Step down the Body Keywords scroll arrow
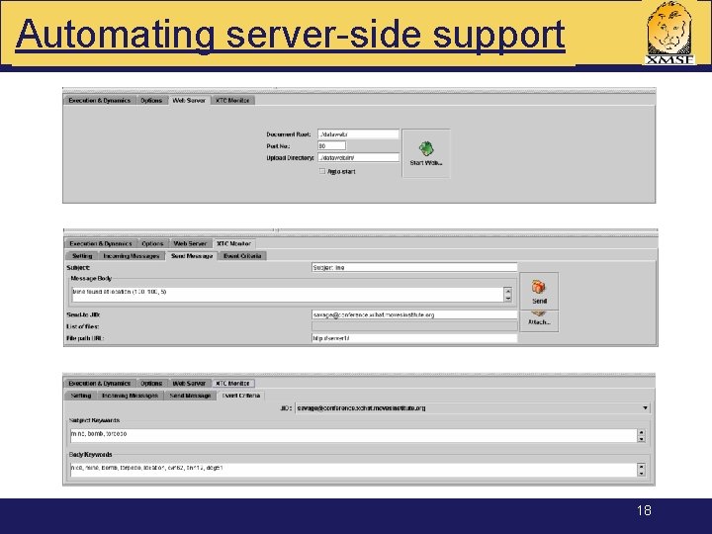Screen dimensions: 712x534 pos(641,473)
